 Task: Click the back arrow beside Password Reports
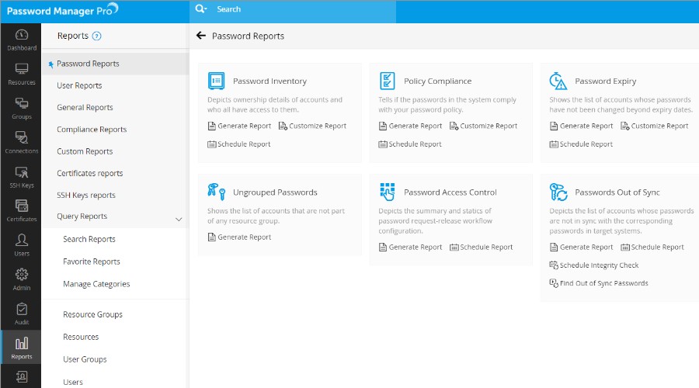[x=201, y=36]
